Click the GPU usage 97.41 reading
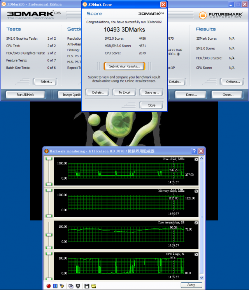 click(173, 258)
